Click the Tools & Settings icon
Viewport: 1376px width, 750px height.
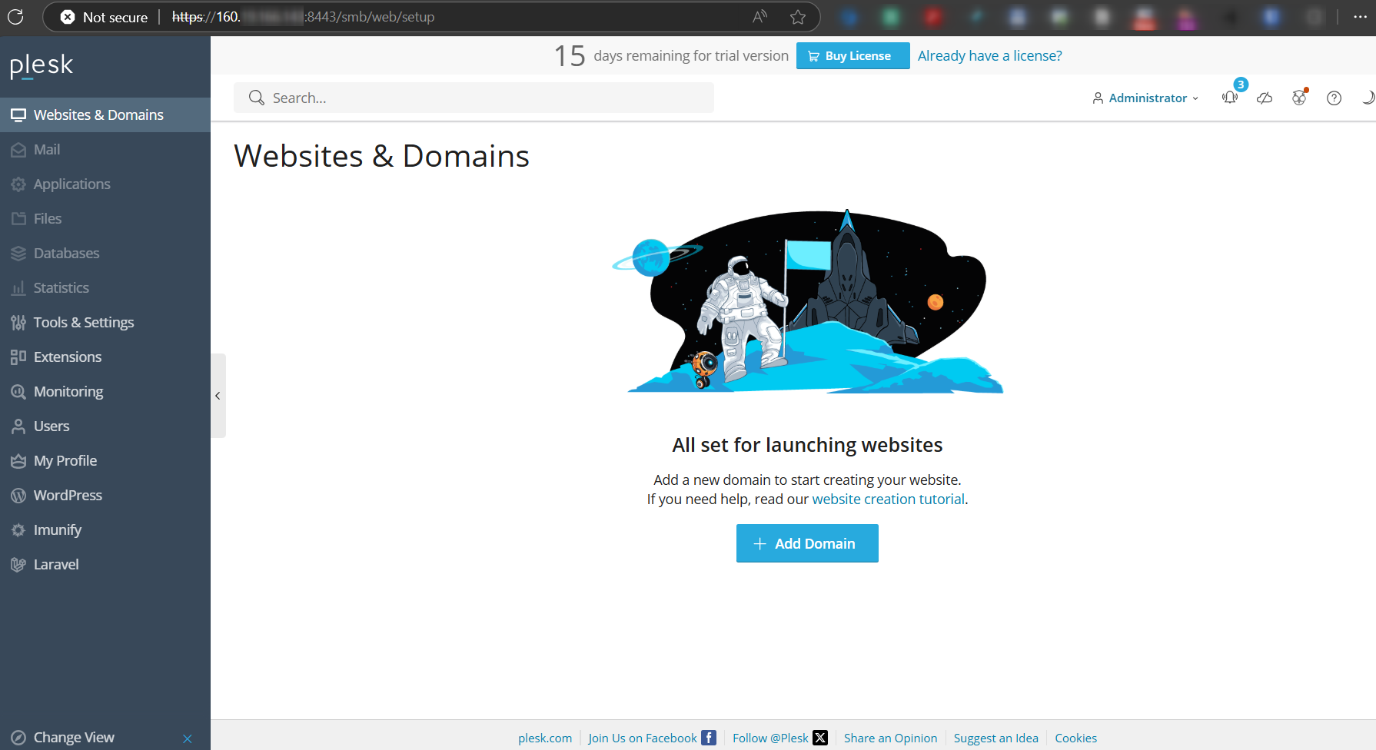[18, 323]
